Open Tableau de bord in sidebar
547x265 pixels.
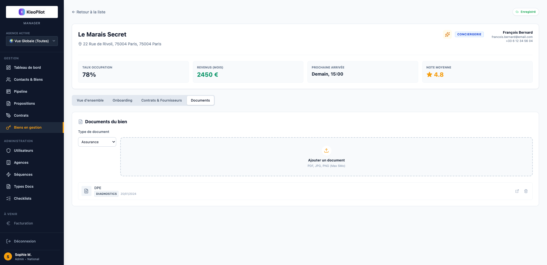pyautogui.click(x=27, y=68)
